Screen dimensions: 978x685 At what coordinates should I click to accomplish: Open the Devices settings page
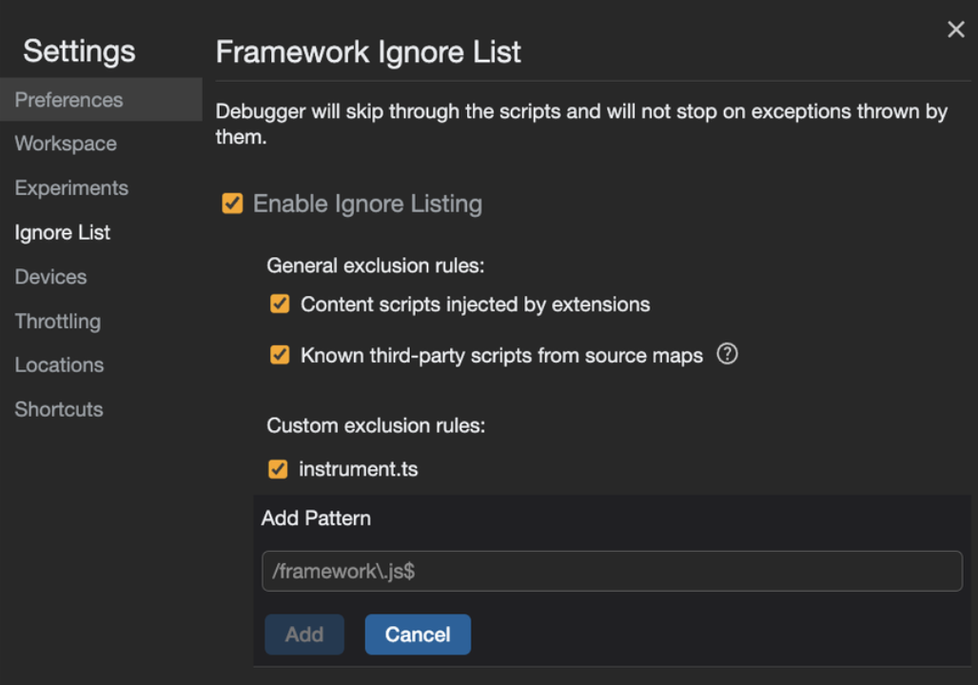click(x=50, y=277)
